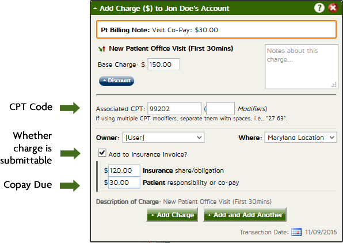Select the Patient responsibility co-pay field
Image resolution: width=343 pixels, height=243 pixels.
[124, 183]
